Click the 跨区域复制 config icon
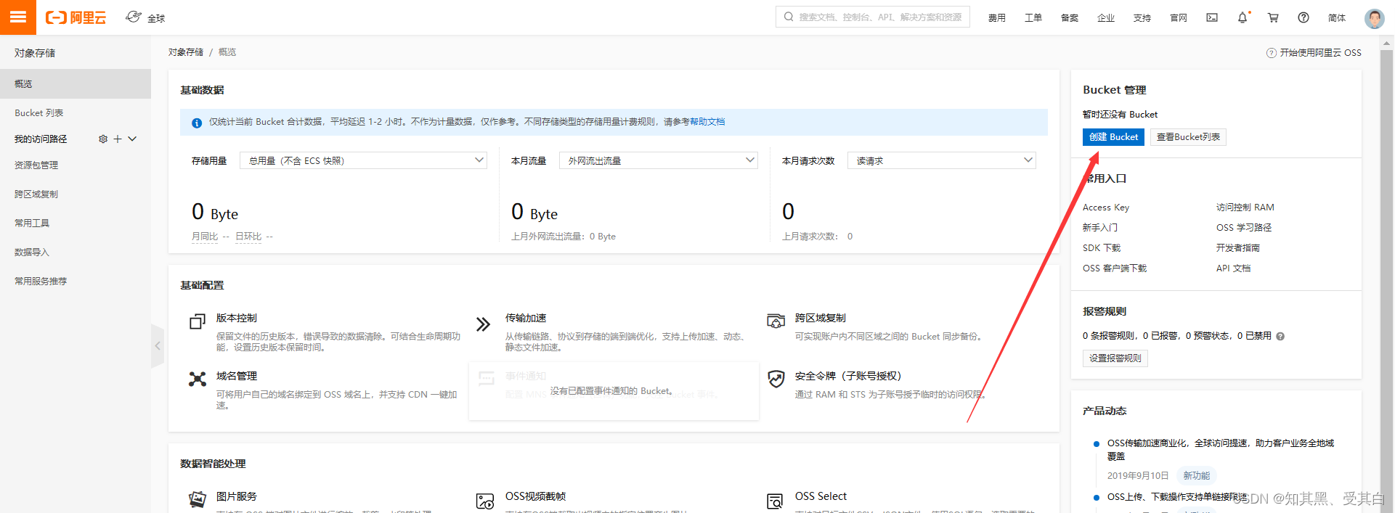The width and height of the screenshot is (1395, 513). point(776,321)
